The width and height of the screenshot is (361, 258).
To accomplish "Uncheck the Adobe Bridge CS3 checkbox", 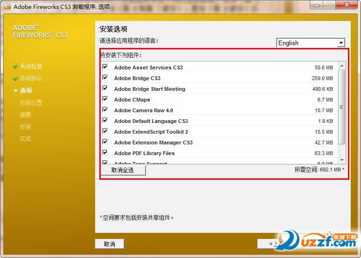I will [105, 77].
